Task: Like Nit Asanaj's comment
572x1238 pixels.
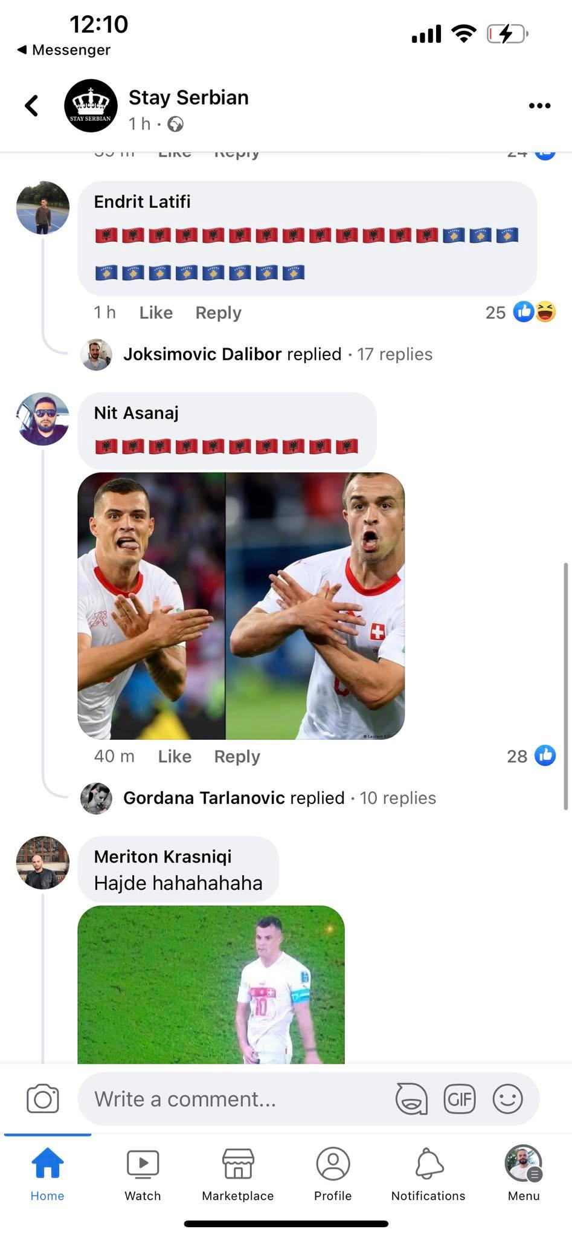Action: coord(175,756)
